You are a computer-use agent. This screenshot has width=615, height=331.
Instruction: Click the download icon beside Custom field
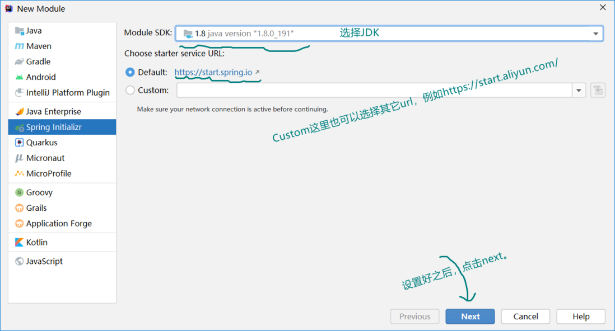[598, 90]
